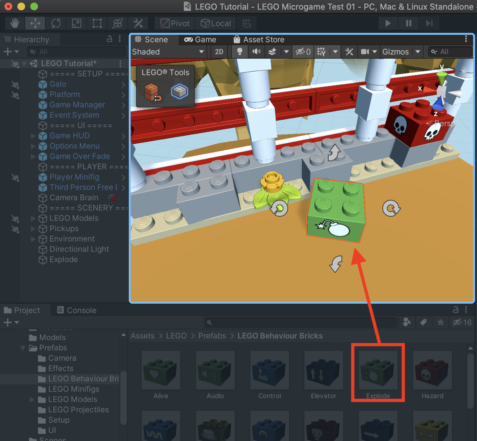The width and height of the screenshot is (477, 441).
Task: Select the Move tool
Action: pyautogui.click(x=35, y=23)
